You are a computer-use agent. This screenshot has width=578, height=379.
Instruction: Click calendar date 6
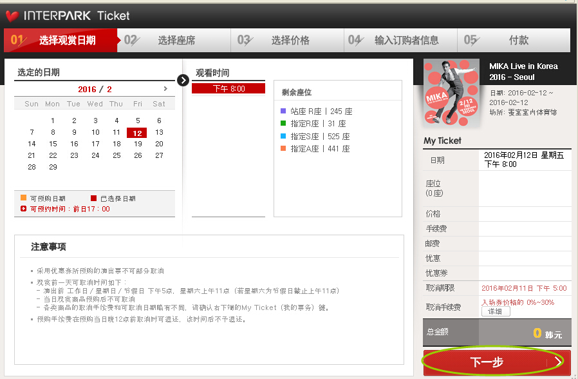[159, 121]
